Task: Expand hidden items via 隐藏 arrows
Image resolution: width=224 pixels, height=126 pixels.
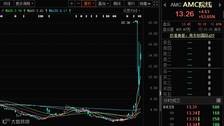Action: [x=145, y=4]
